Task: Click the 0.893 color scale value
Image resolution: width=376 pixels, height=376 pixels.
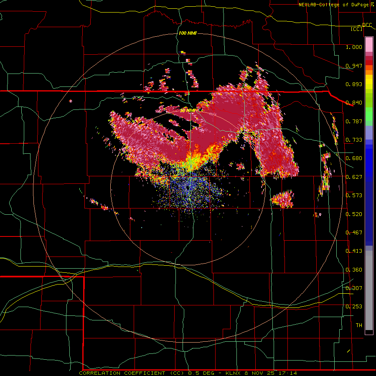Action: [x=354, y=84]
